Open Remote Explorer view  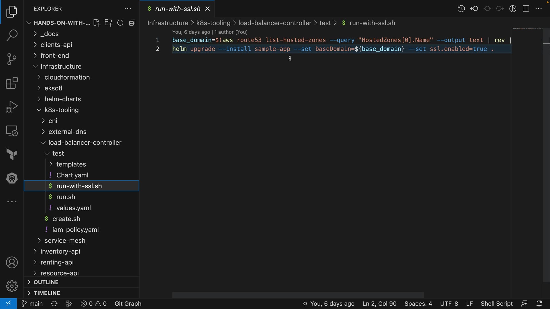pos(12,131)
